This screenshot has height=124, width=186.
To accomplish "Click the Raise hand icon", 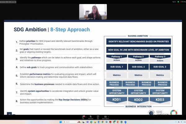I will (91, 117).
